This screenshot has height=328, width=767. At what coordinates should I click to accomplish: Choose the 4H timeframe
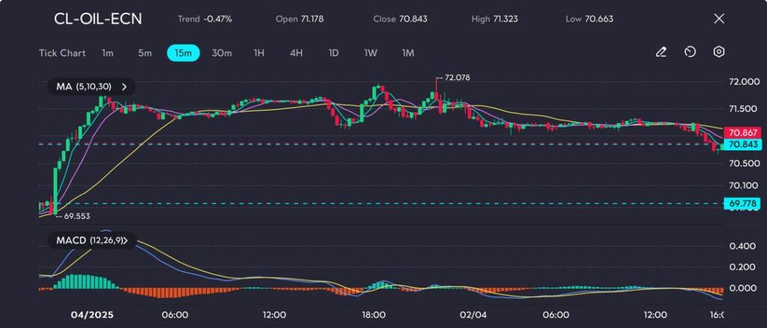(x=296, y=53)
